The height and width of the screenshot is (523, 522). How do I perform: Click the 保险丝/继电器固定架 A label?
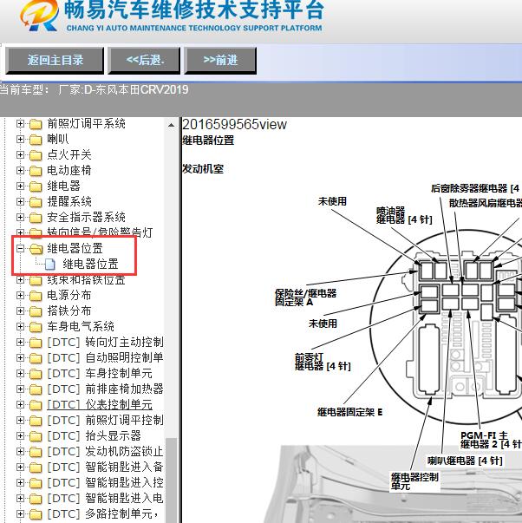pos(305,297)
